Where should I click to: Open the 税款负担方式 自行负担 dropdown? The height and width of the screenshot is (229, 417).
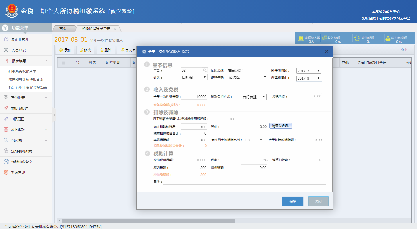tap(254, 97)
